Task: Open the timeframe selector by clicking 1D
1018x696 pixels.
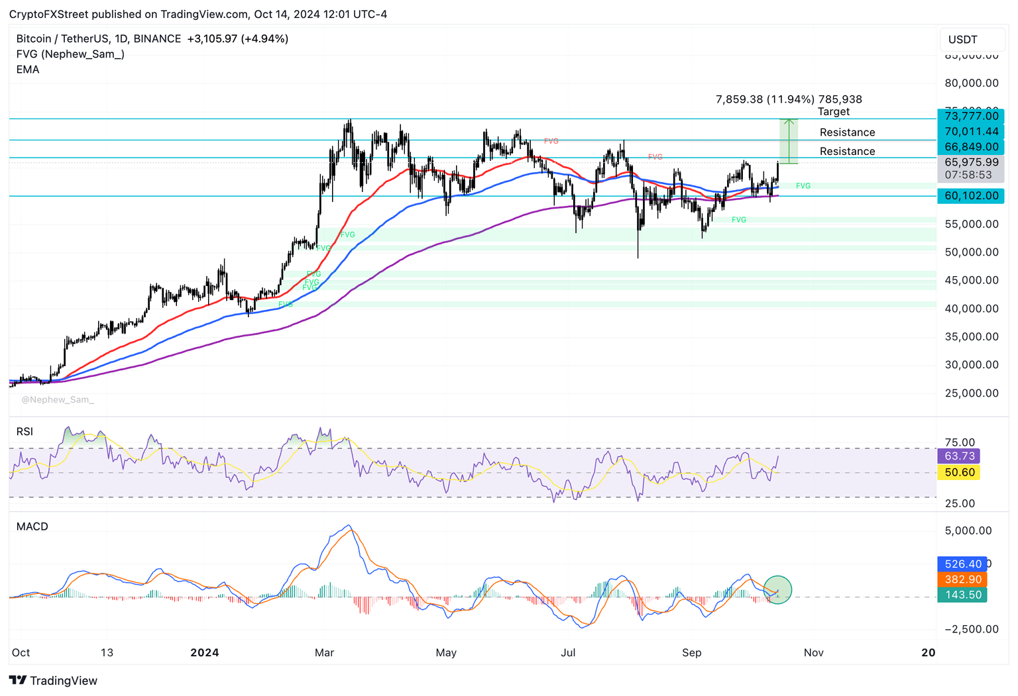Action: click(x=119, y=38)
